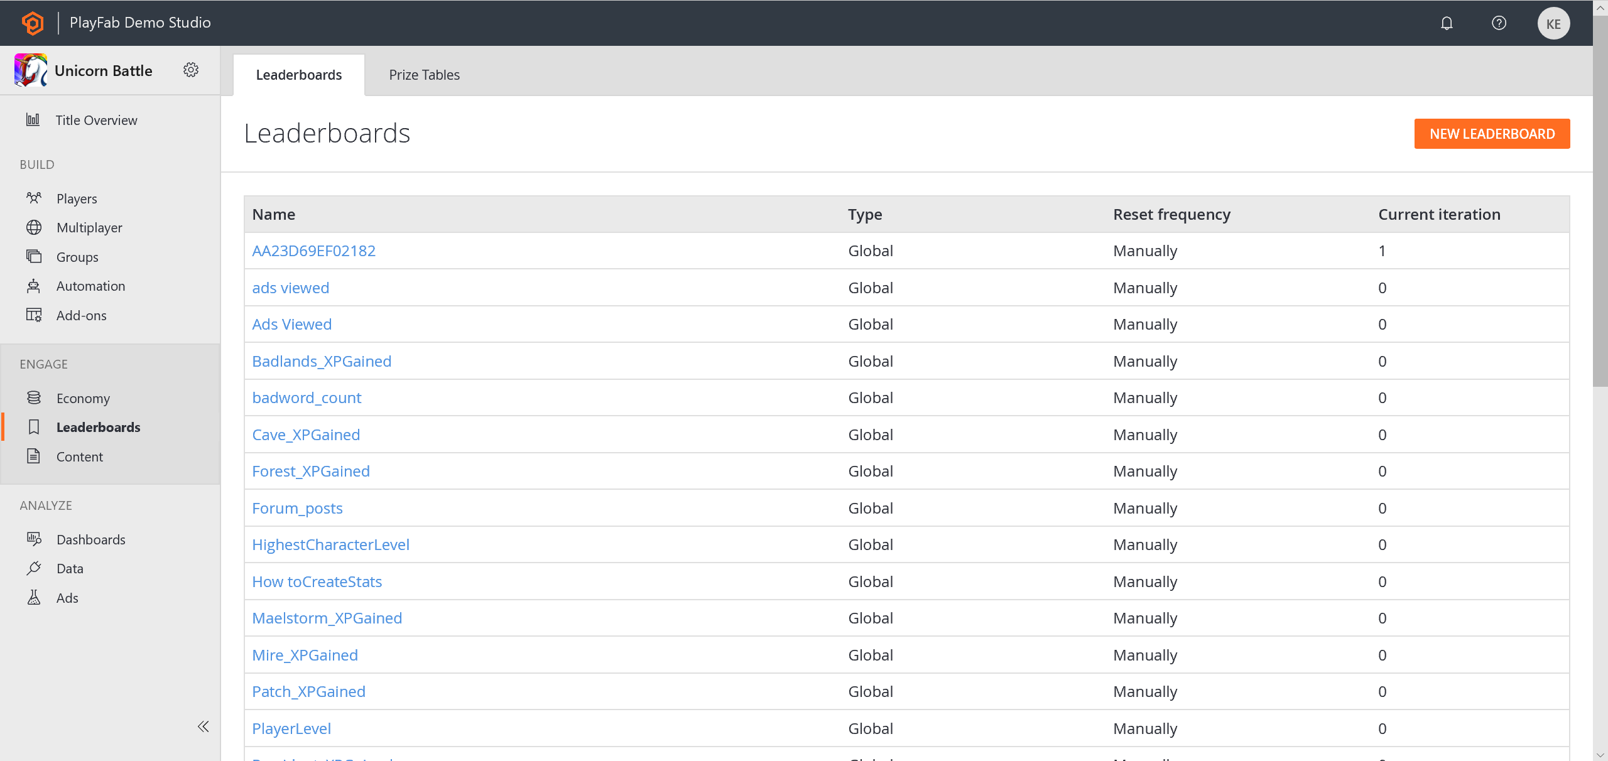The height and width of the screenshot is (761, 1608).
Task: Open the AA23D69EF02182 leaderboard link
Action: 314,251
